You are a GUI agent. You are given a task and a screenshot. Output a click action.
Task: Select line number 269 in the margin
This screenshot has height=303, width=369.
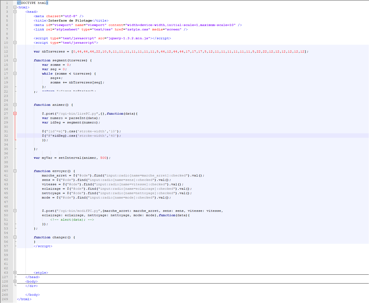point(5,299)
